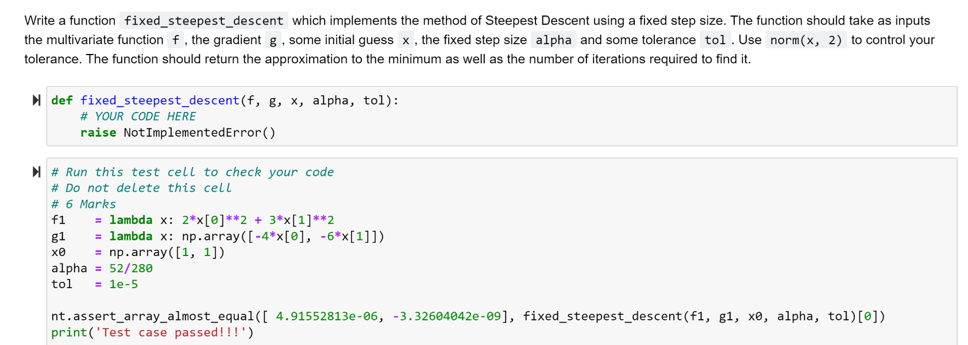Click the '# Run this test cell to check your code' comment

click(x=192, y=172)
